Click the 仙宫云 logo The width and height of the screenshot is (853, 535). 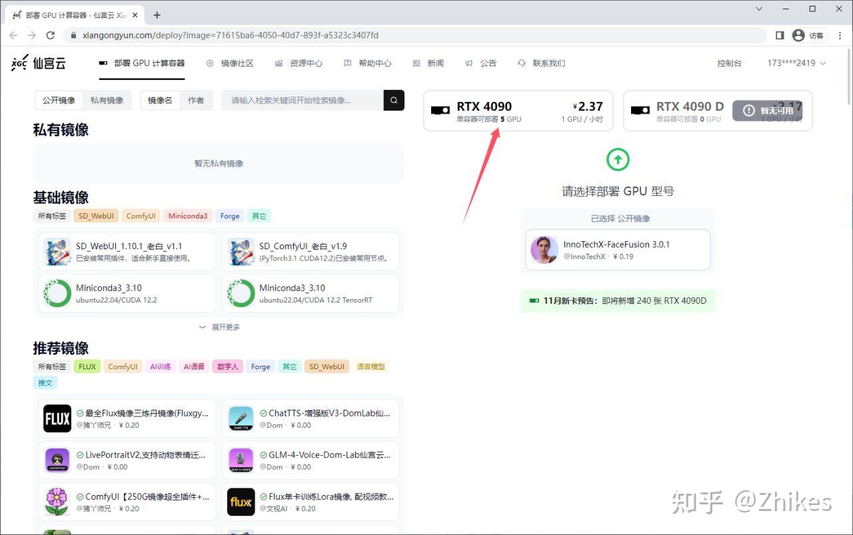38,63
